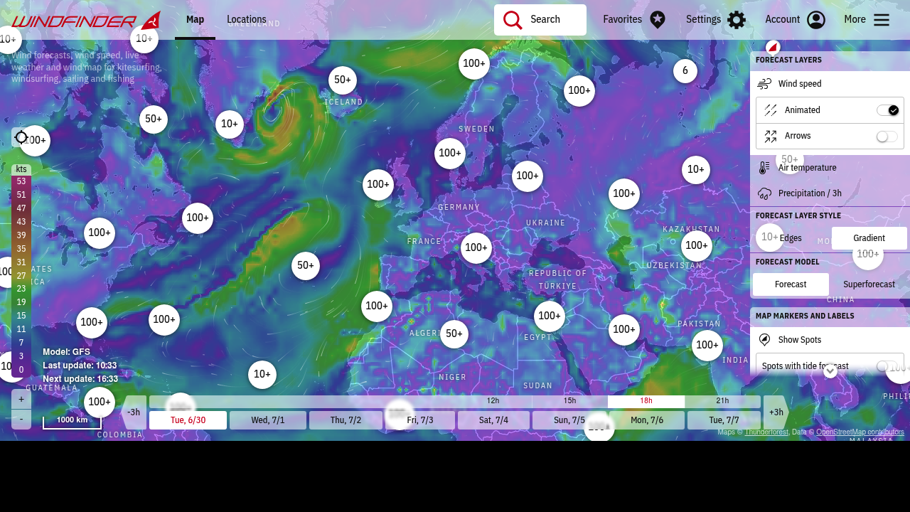Open the Search magnifier icon

[x=513, y=20]
